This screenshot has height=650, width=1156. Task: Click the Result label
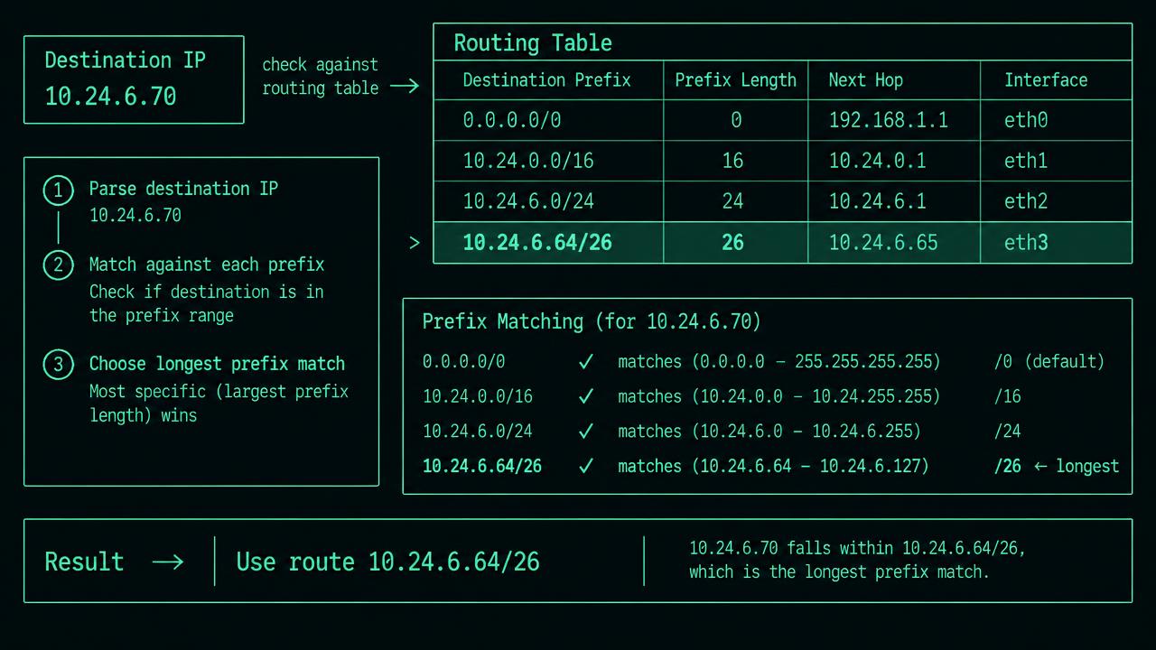click(x=84, y=562)
